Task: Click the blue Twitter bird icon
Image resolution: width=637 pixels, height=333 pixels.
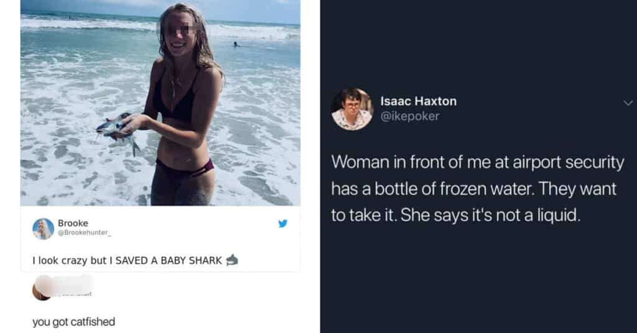Action: point(283,223)
